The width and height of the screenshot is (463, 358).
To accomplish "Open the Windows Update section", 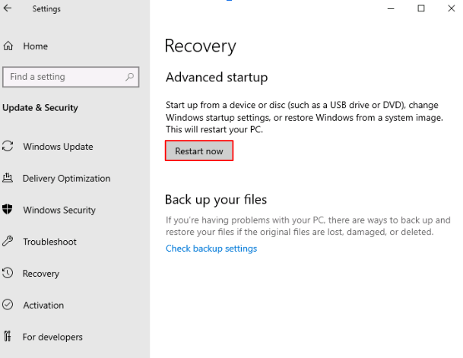I will [x=58, y=147].
